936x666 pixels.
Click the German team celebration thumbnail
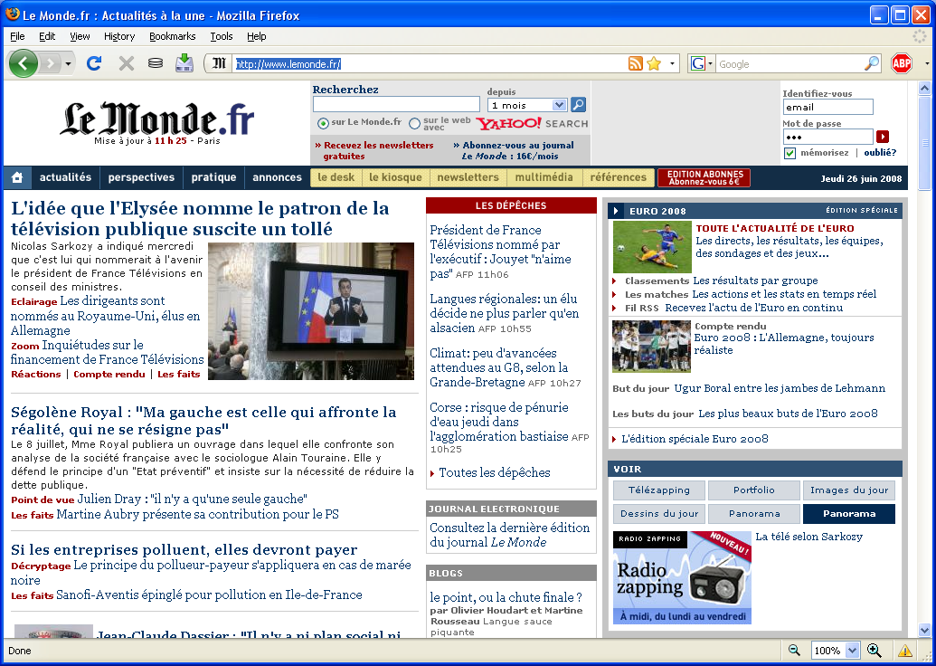pos(651,347)
